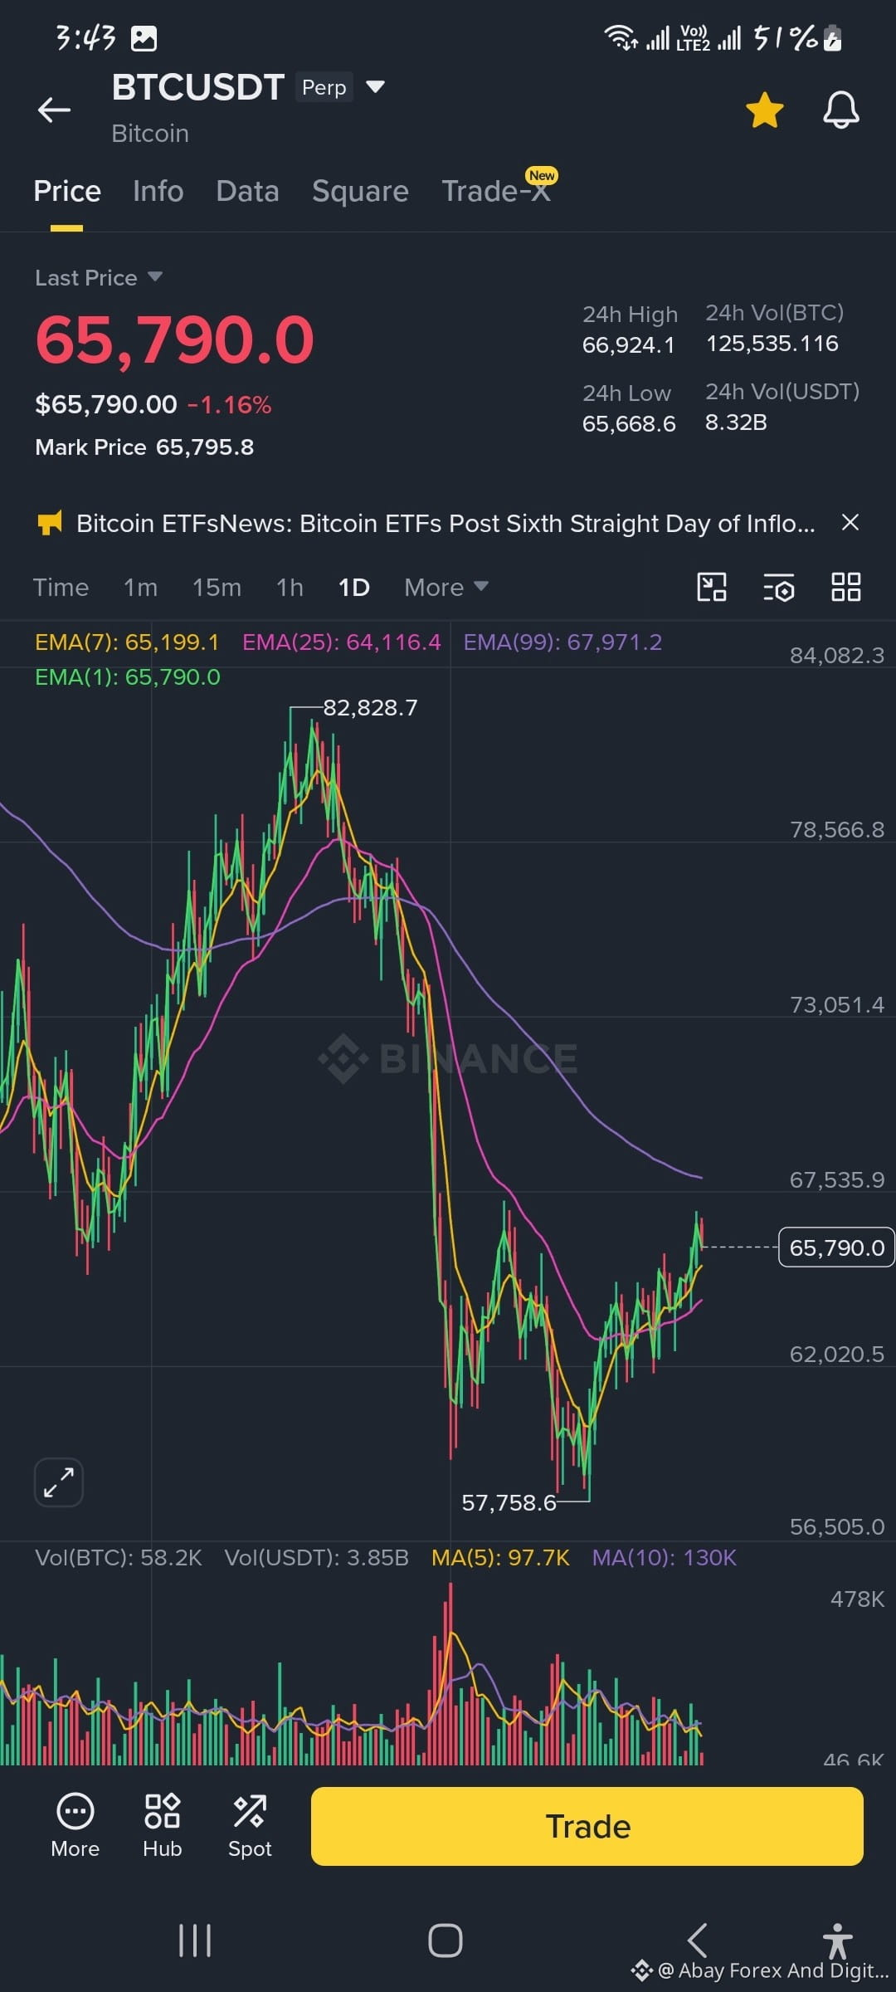
Task: Tap the battery indicator in status bar
Action: pyautogui.click(x=833, y=38)
